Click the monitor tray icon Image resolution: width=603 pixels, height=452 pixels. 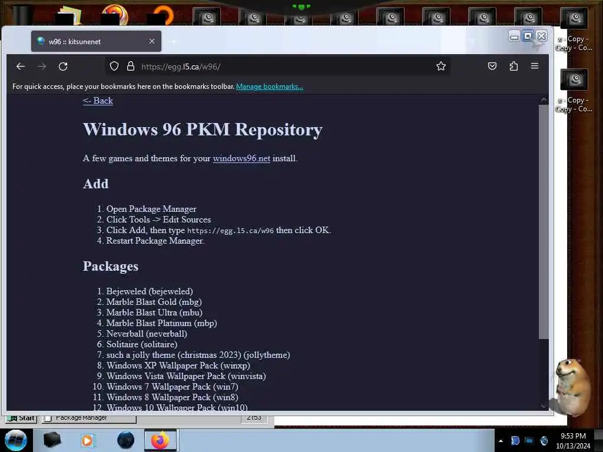tap(529, 441)
